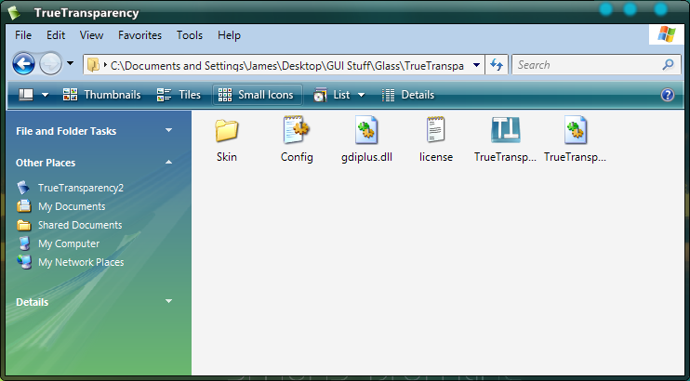
Task: Click the greyed Forward arrow button
Action: click(50, 64)
